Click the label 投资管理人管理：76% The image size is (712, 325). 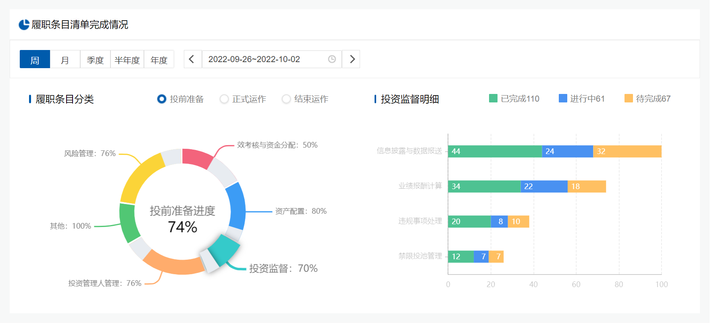(105, 283)
